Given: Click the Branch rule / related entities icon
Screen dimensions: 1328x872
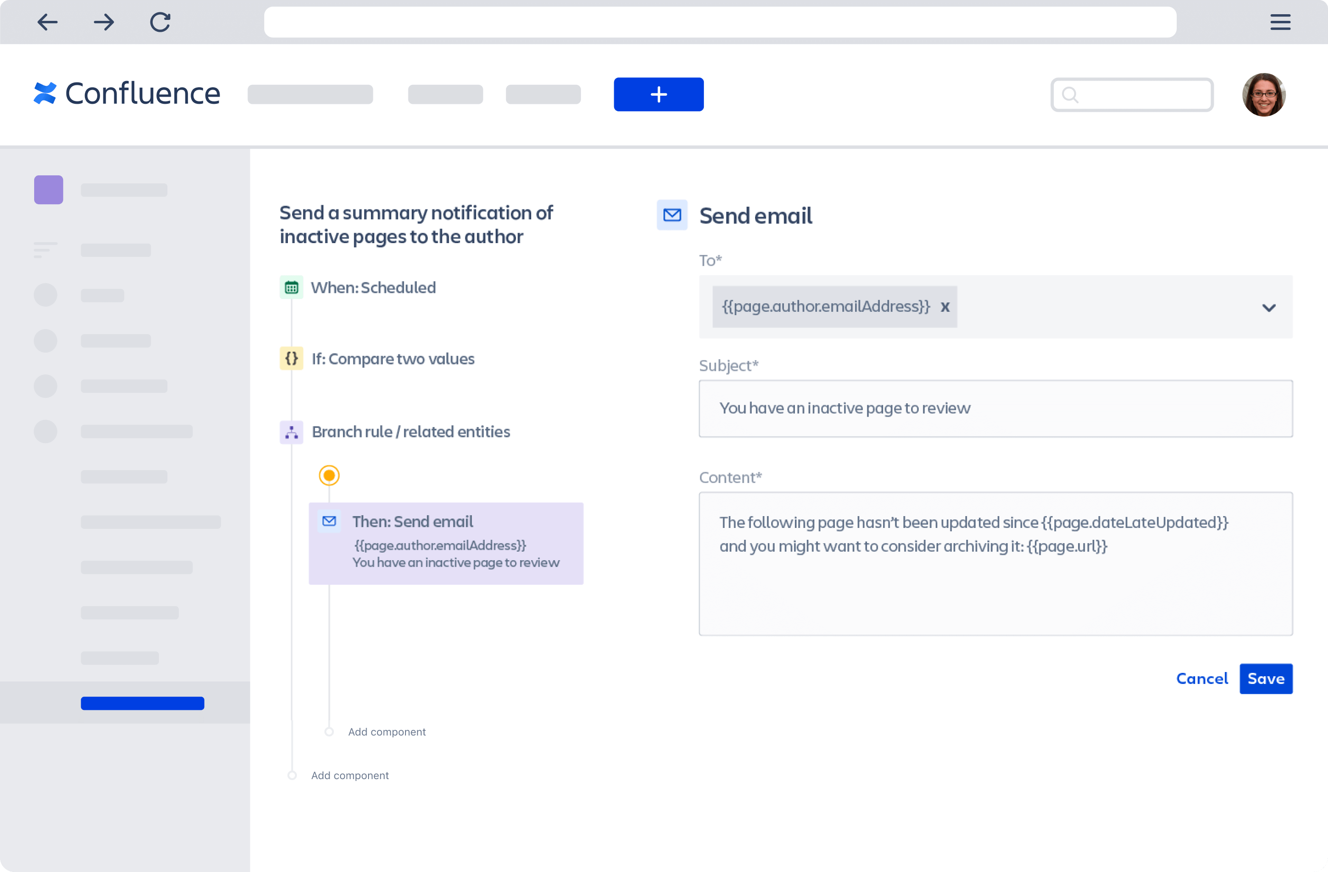Looking at the screenshot, I should pos(291,432).
